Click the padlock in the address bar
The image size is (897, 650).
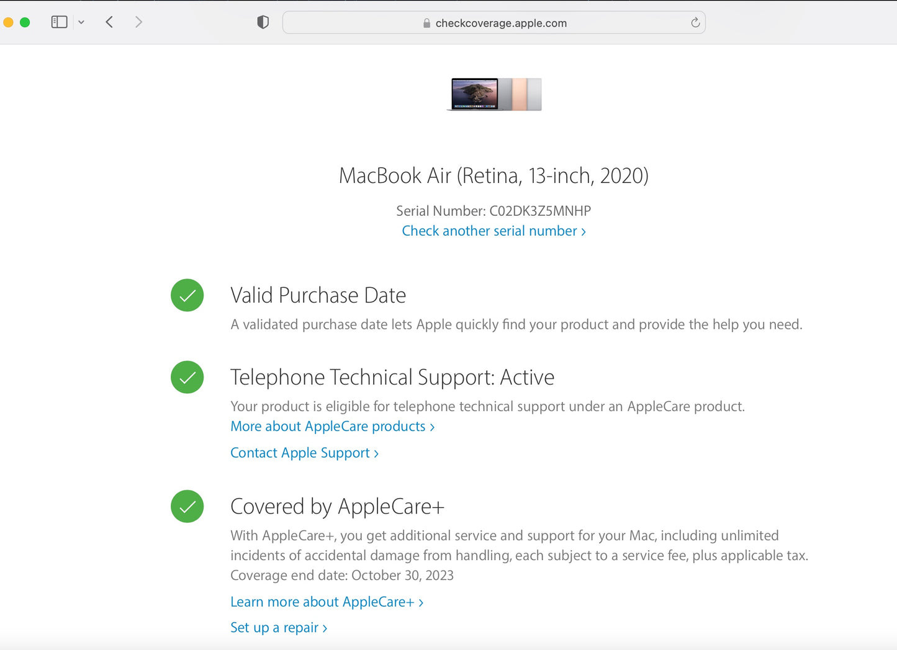pos(426,23)
